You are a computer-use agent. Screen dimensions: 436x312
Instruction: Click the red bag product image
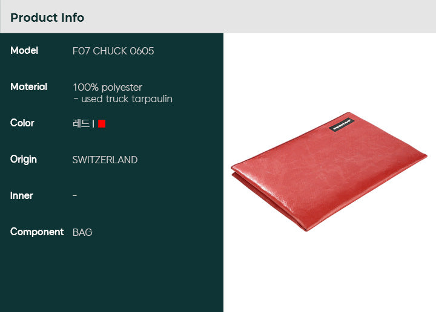(329, 171)
